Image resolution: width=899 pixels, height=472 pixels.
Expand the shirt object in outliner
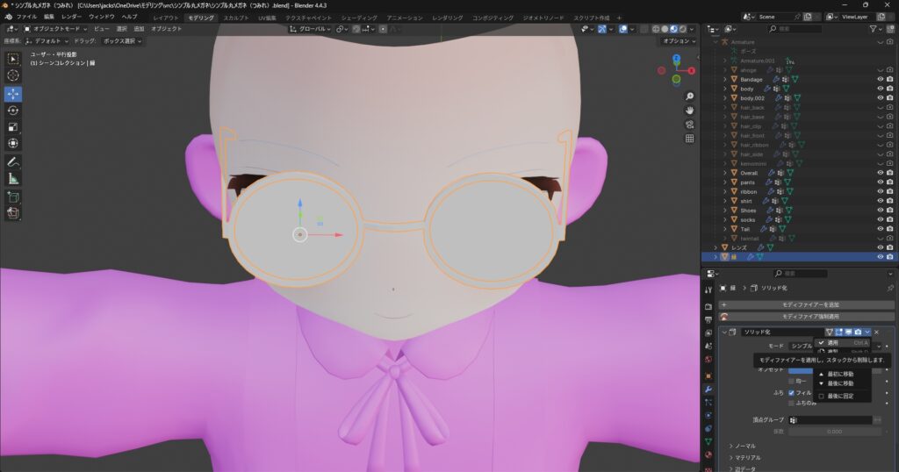click(x=724, y=201)
